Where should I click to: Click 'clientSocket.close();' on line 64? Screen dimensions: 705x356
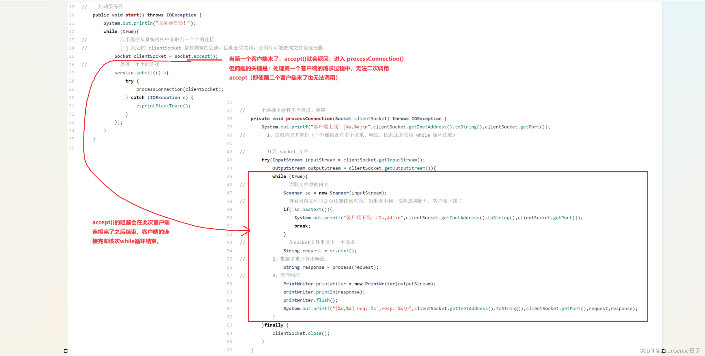click(301, 333)
